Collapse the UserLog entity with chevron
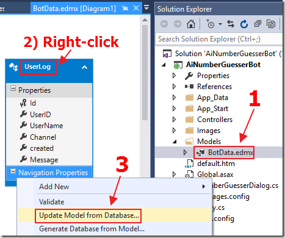285x238 pixels. coord(84,67)
